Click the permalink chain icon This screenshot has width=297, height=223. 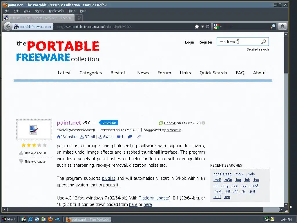coord(139,137)
